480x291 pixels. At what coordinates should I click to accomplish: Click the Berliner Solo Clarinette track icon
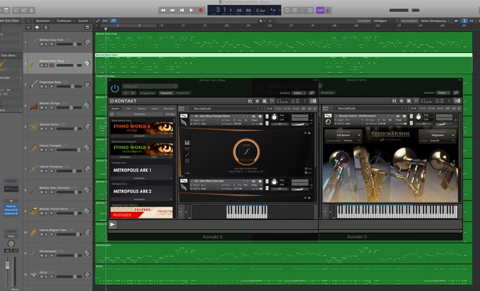pos(34,190)
